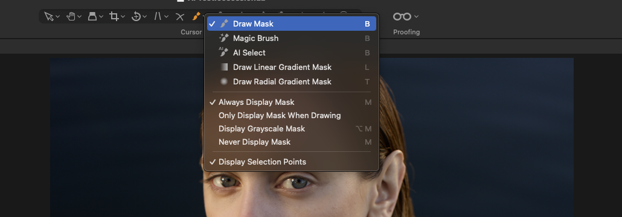This screenshot has height=217, width=622.
Task: Choose Draw Mask from the menu
Action: 292,24
